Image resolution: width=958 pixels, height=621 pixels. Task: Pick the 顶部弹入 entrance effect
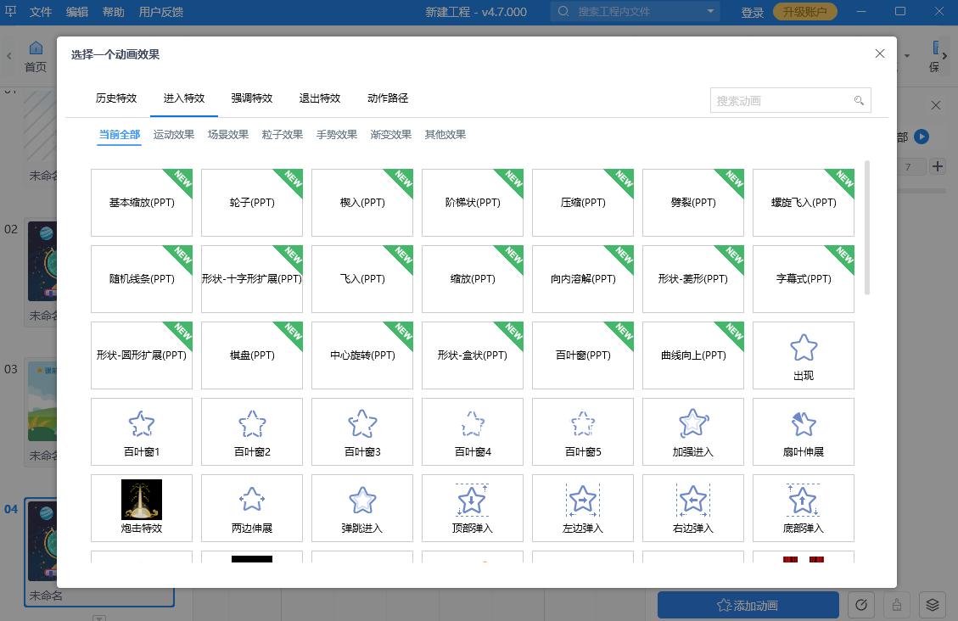pyautogui.click(x=472, y=507)
